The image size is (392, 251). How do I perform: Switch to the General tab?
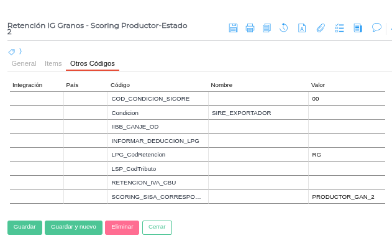(24, 63)
